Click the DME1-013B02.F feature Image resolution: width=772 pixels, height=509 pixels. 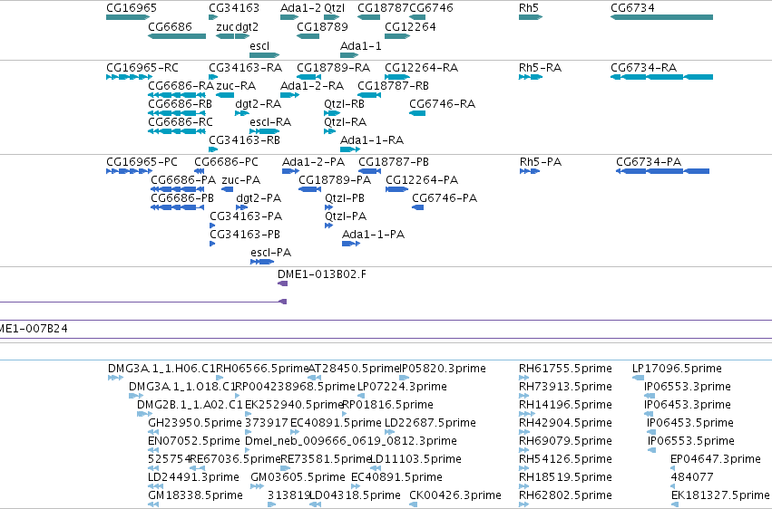point(283,283)
